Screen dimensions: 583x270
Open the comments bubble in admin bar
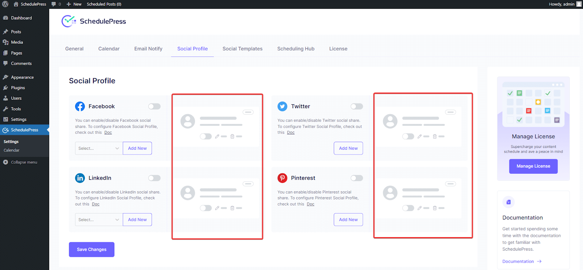(x=56, y=4)
